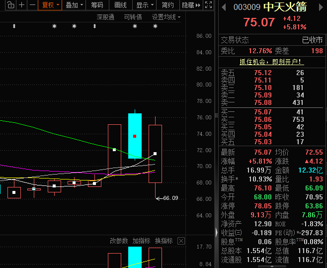Click the 均价 value 72.55
The image size is (327, 268).
314,152
